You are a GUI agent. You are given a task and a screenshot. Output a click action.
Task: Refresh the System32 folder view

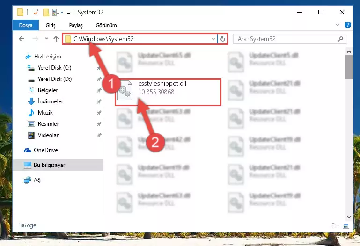223,39
